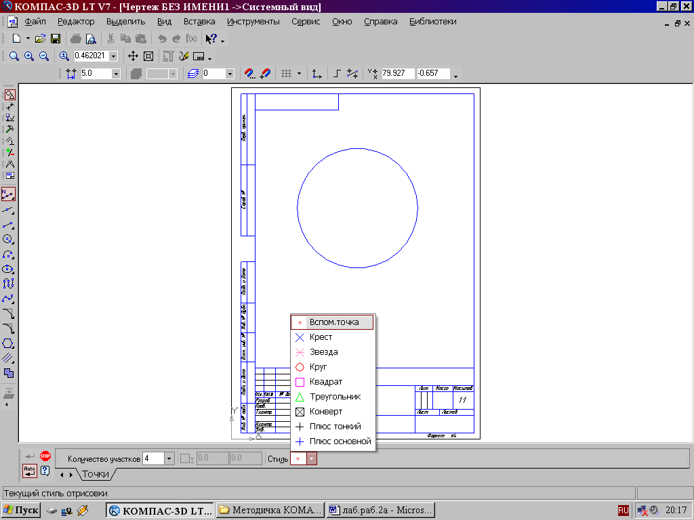694x520 pixels.
Task: Select the zoom window magnifier icon
Action: click(14, 56)
